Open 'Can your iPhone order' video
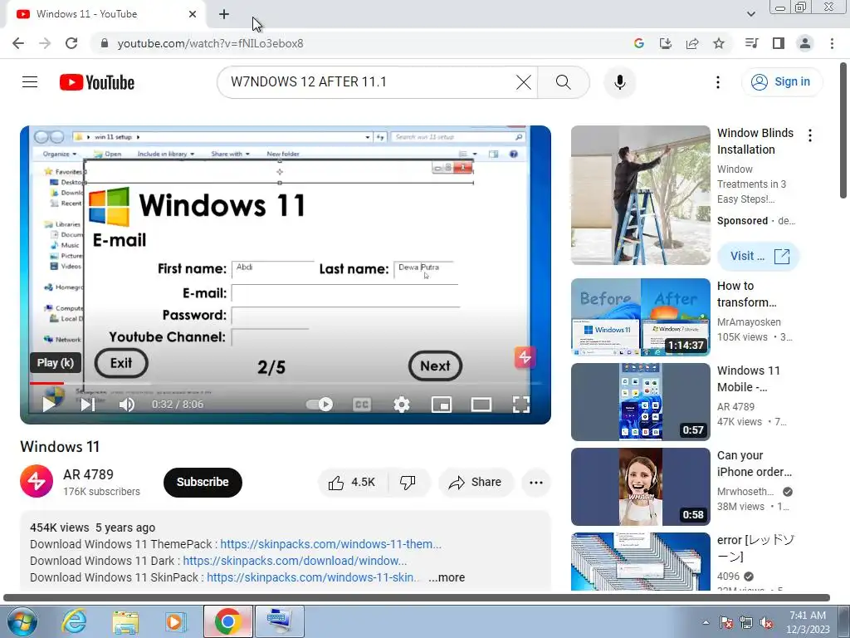 pyautogui.click(x=641, y=487)
